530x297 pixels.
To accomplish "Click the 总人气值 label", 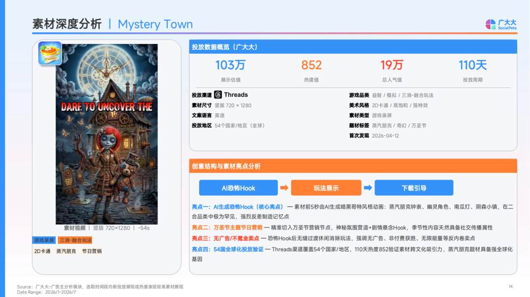I will pos(392,80).
